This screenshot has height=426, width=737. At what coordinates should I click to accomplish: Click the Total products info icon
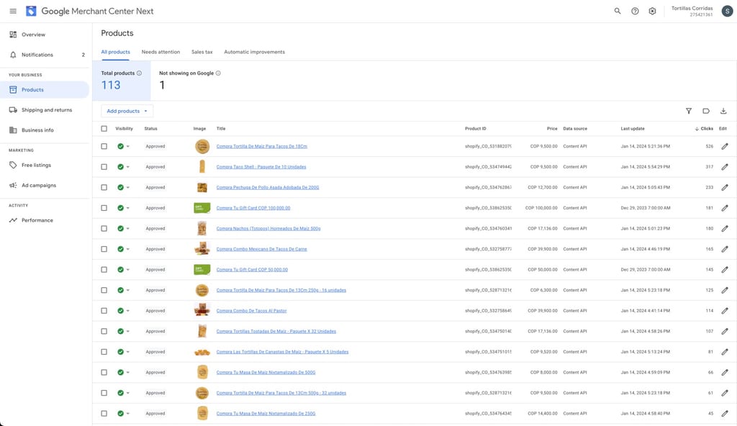(x=139, y=73)
